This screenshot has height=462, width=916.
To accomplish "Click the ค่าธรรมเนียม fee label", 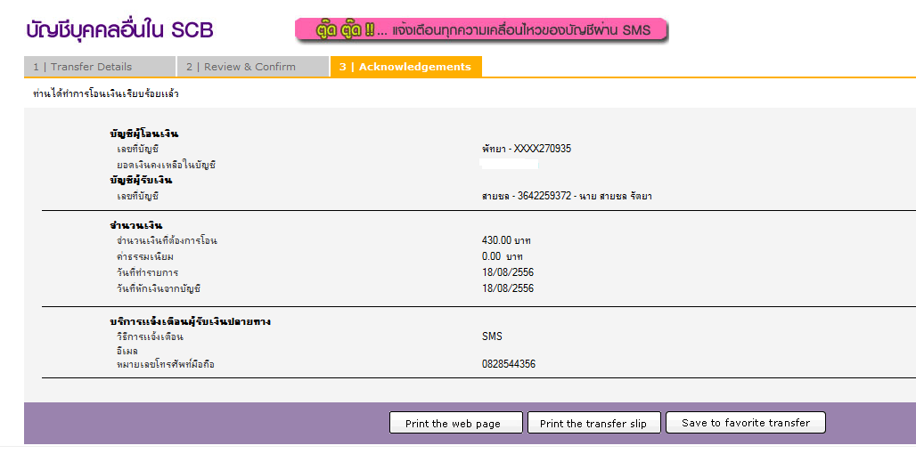I will click(145, 256).
